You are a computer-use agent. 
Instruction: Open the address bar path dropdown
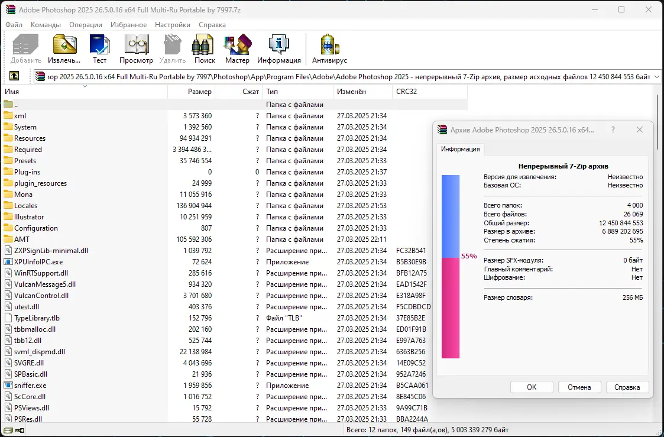pyautogui.click(x=656, y=76)
